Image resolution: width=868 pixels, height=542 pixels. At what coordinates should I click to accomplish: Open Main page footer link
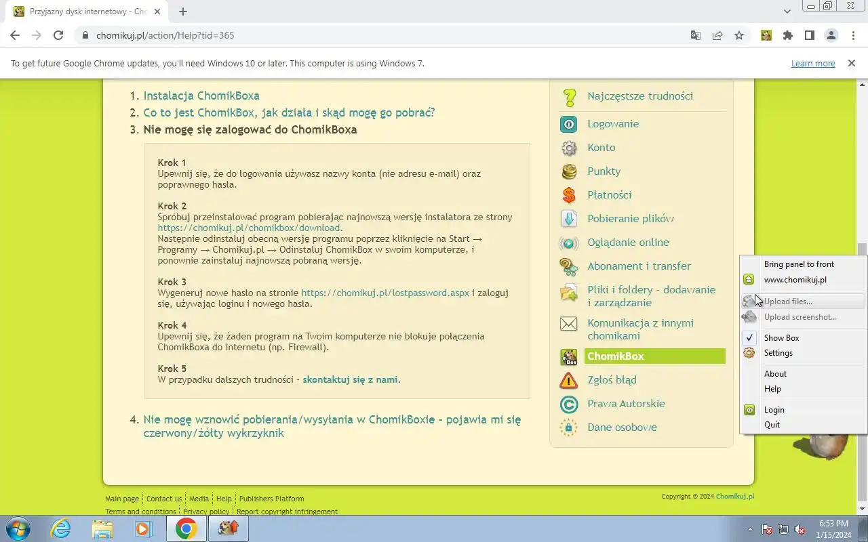pyautogui.click(x=122, y=499)
